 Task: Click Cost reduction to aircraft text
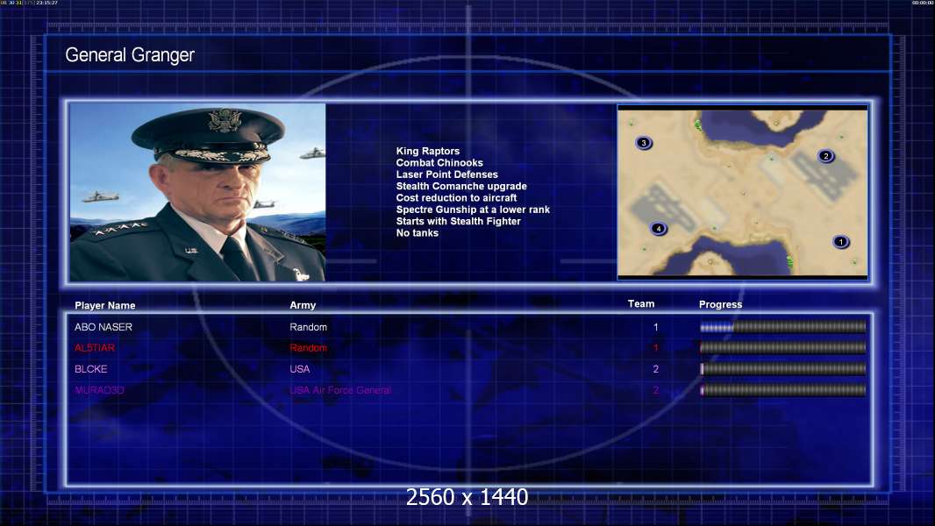point(456,198)
